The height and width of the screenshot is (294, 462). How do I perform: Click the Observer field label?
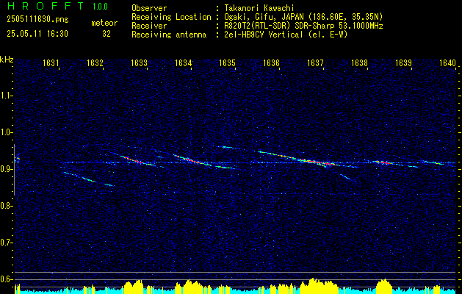(149, 8)
